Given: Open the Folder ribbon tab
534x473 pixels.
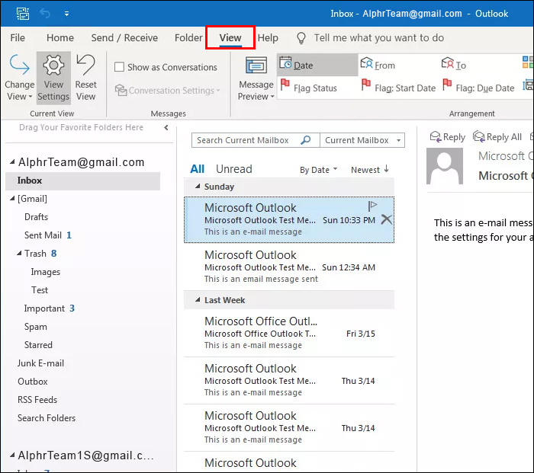Looking at the screenshot, I should click(188, 38).
